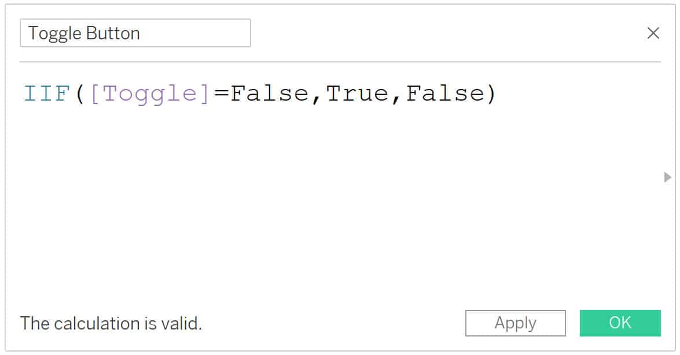Click the word Button in name field
Image resolution: width=680 pixels, height=355 pixels.
[113, 34]
